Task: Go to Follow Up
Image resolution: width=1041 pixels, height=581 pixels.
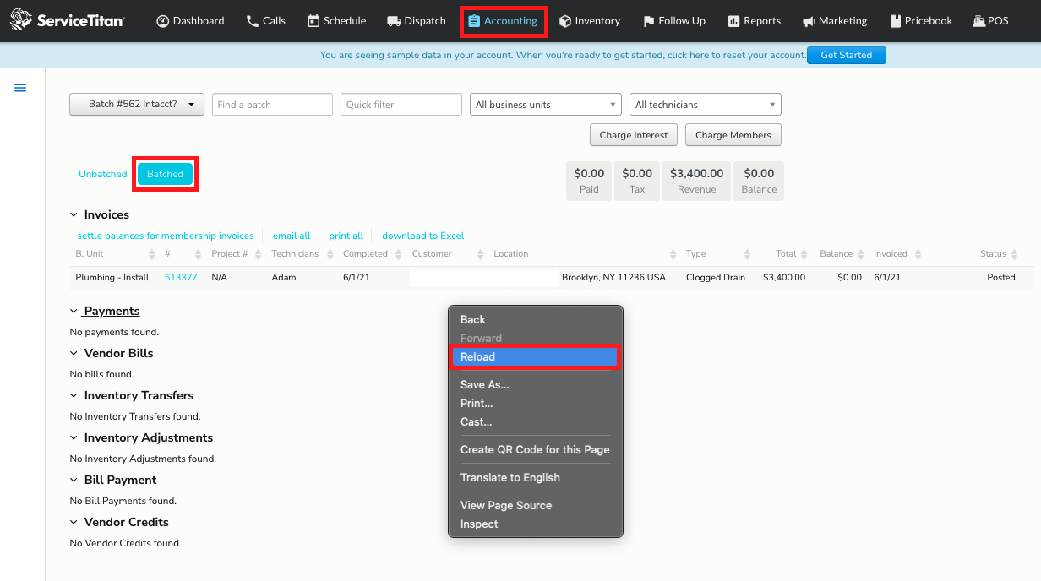Action: (673, 20)
